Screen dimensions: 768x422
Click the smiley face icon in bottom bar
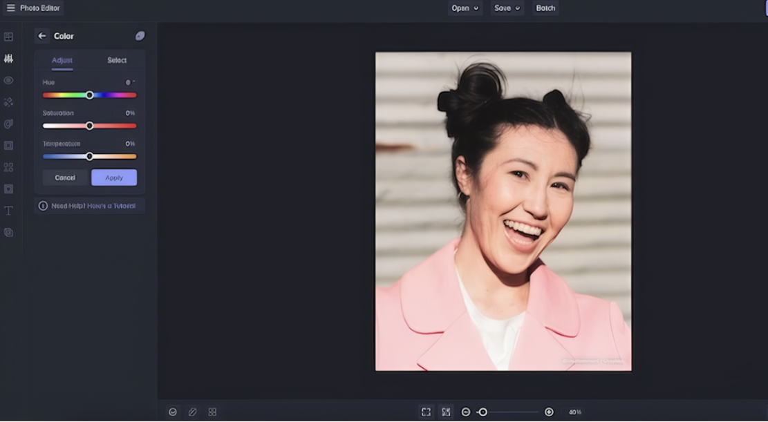pos(173,412)
